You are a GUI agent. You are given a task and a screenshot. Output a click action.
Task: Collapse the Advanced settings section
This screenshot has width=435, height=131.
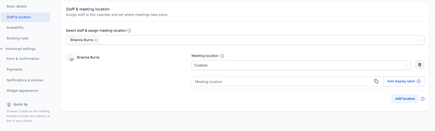[2, 49]
